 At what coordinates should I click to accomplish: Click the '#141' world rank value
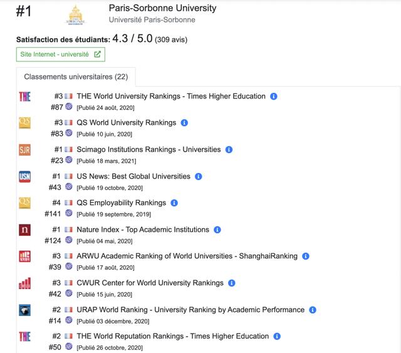tap(53, 214)
